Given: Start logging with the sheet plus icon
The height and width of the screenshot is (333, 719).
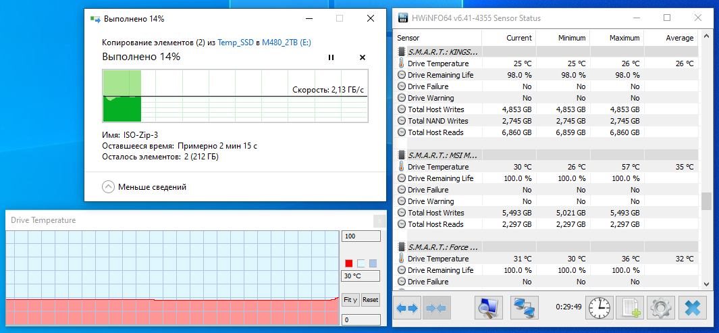Looking at the screenshot, I should pos(631,308).
